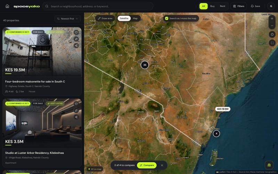Switch map to Map view
Image resolution: width=278 pixels, height=174 pixels.
tap(135, 18)
